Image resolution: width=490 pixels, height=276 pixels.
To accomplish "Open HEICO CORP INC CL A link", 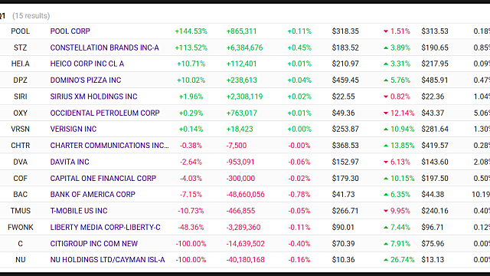I will [x=87, y=64].
